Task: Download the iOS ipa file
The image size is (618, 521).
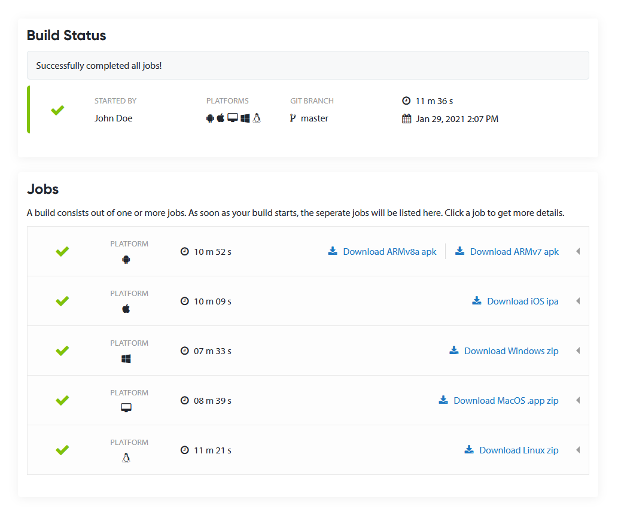Action: pyautogui.click(x=515, y=301)
